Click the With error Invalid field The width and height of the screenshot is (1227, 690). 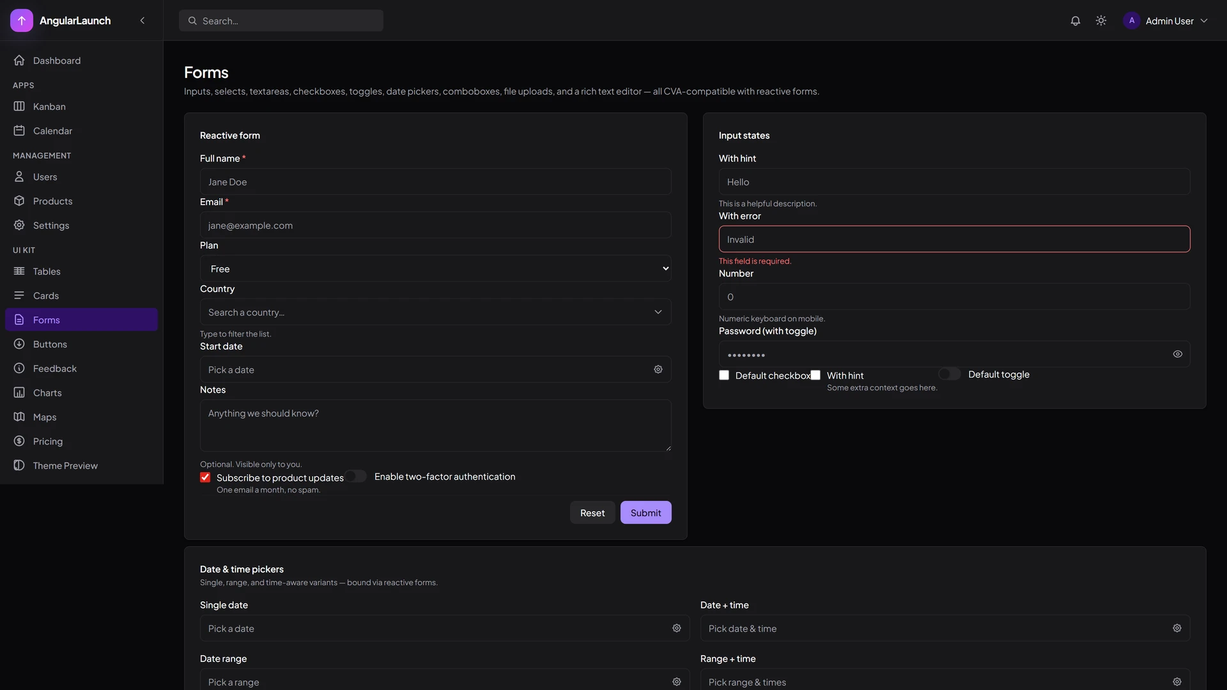click(x=955, y=239)
